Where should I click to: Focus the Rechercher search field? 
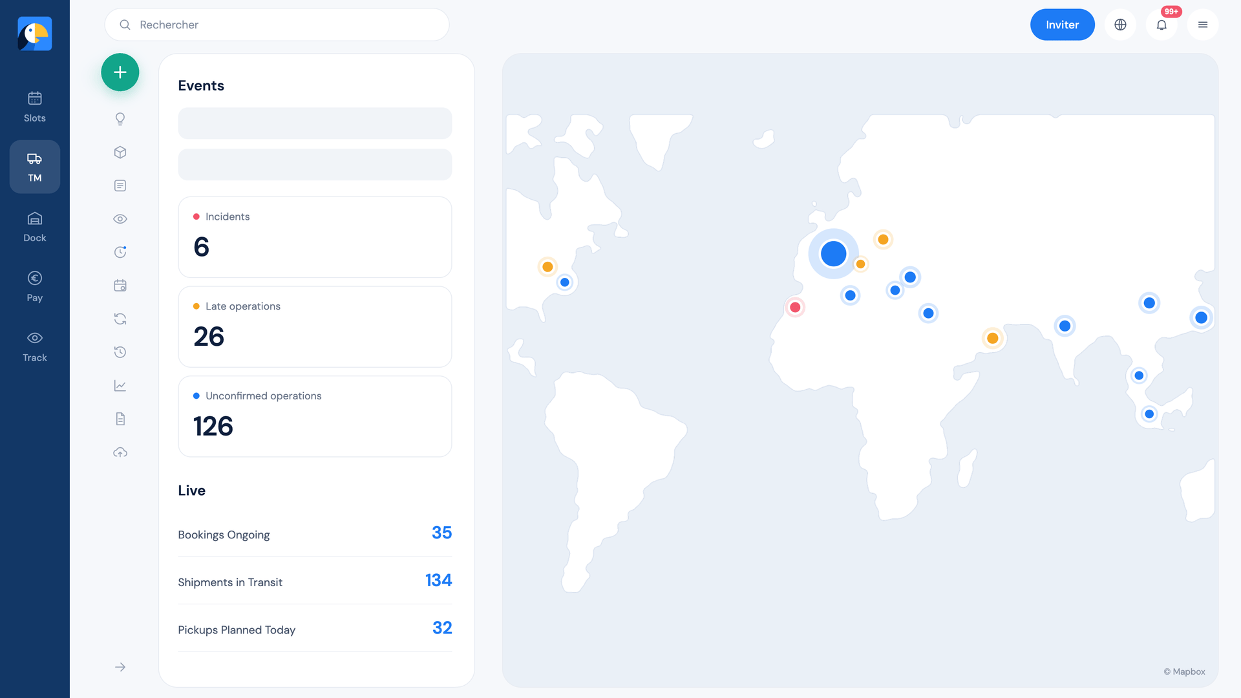[277, 25]
